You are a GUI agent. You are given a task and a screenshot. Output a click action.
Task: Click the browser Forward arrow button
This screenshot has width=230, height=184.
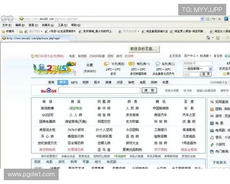click(10, 19)
